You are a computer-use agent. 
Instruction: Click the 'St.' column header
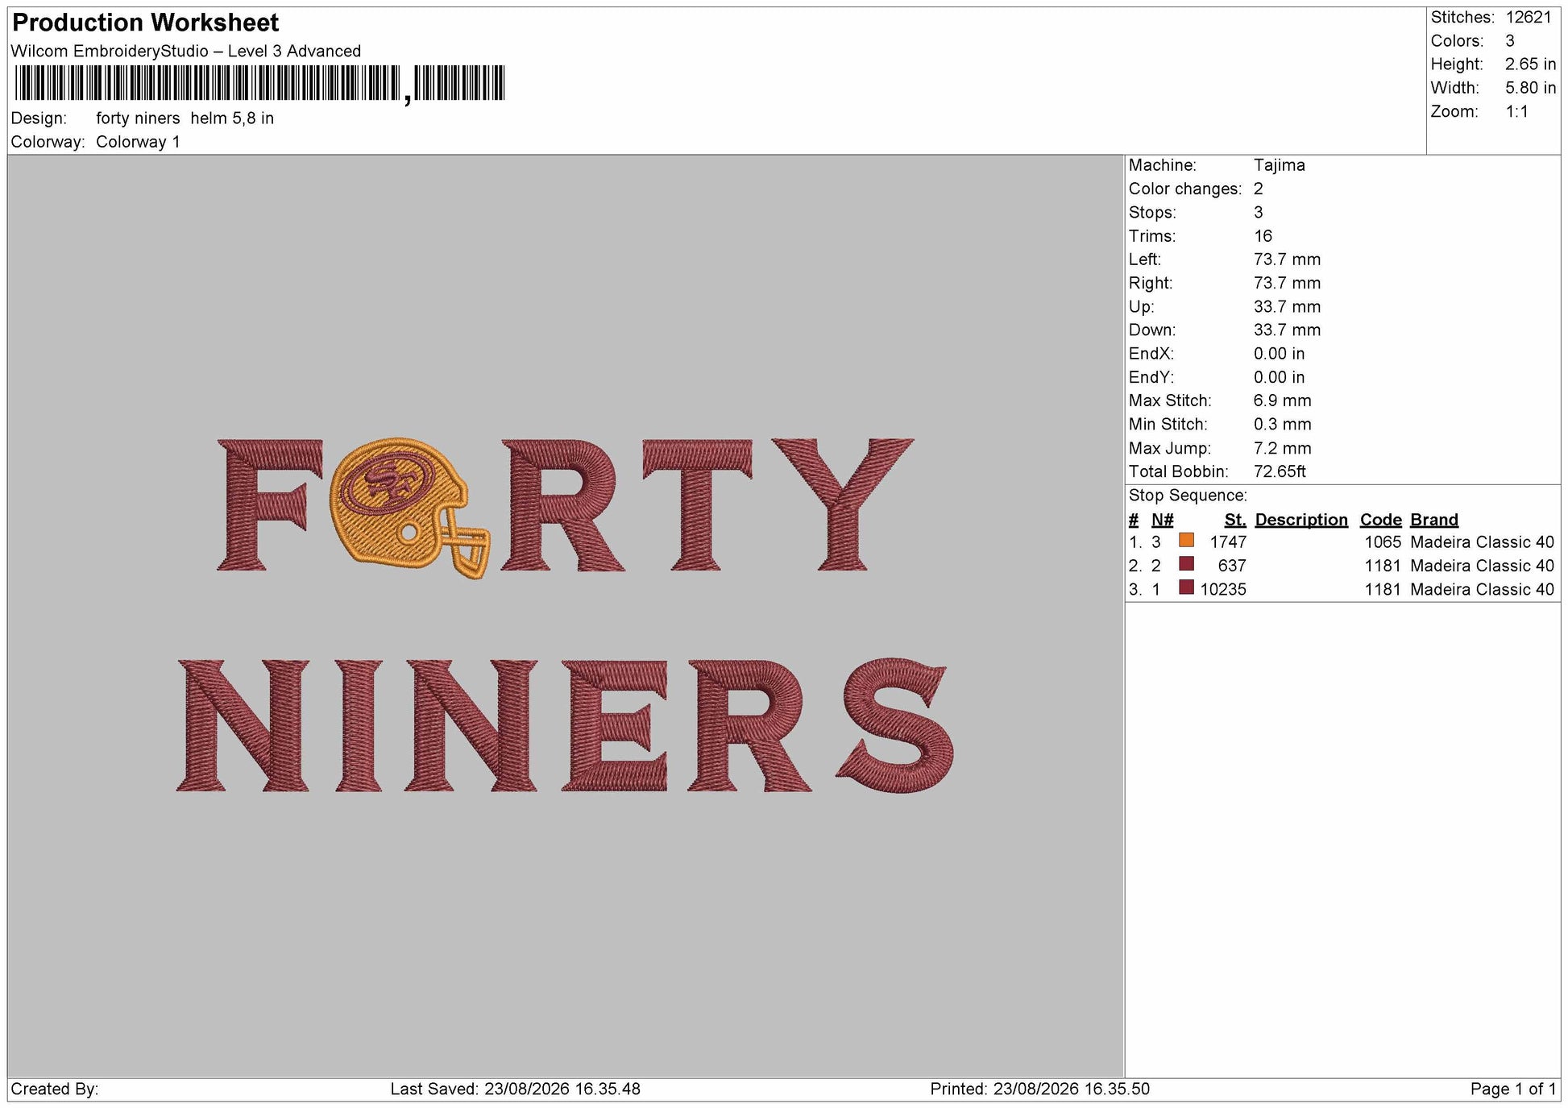tap(1234, 520)
